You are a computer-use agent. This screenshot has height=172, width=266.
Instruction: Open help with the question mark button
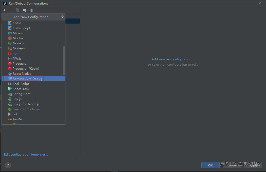click(x=8, y=165)
